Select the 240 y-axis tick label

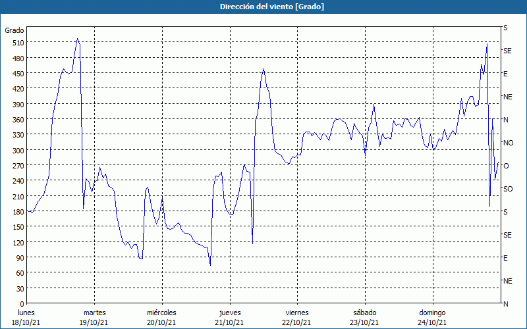[18, 181]
